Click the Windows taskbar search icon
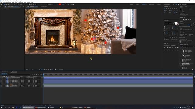 click(x=5, y=107)
